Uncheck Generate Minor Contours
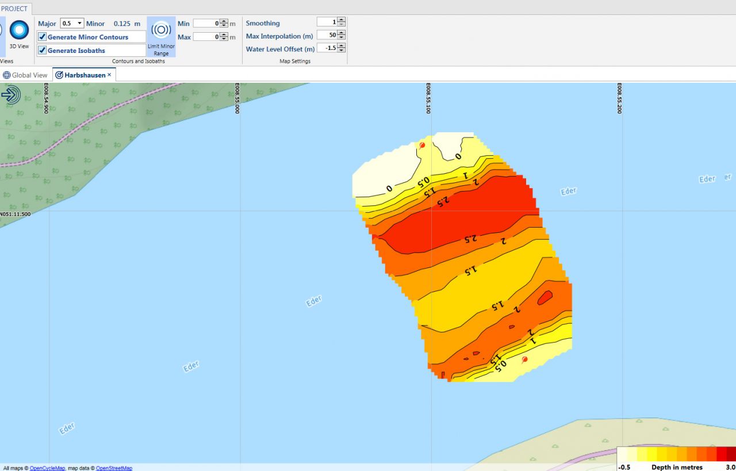Viewport: 736px width, 471px height. pos(42,37)
